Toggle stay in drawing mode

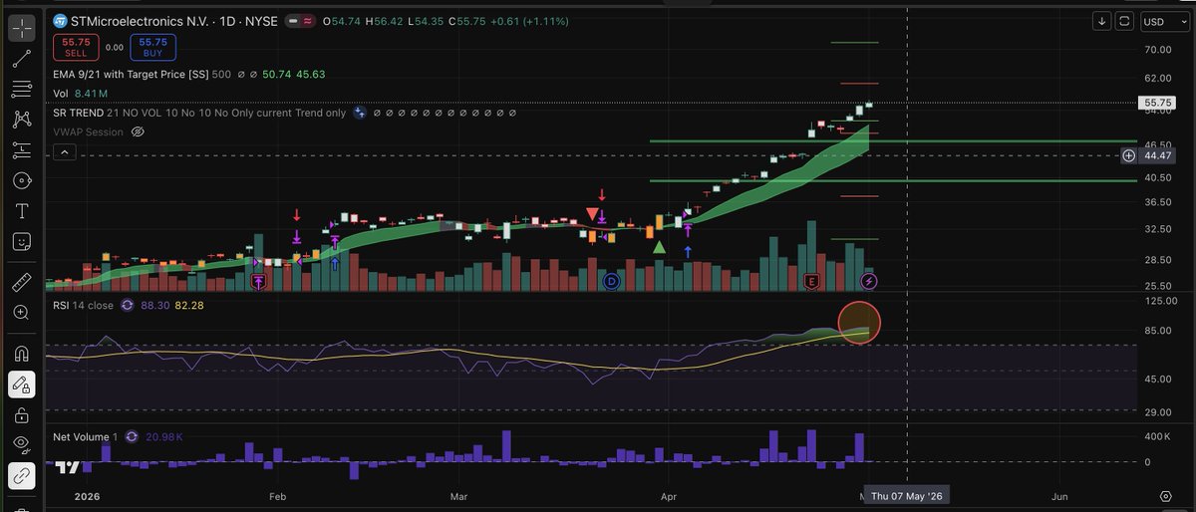[21, 384]
